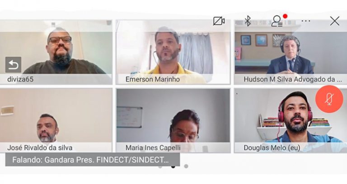Select Douglas Melo (eu) video tile
Image resolution: width=347 pixels, height=184 pixels.
291,120
